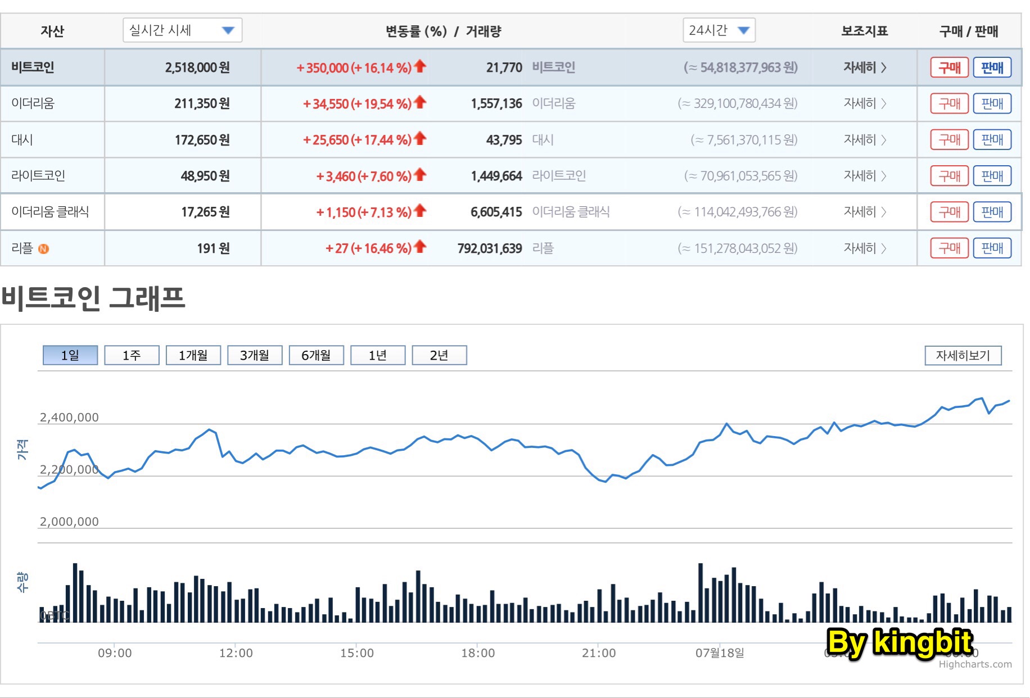Click 구매 for 리플
This screenshot has height=698, width=1030.
pyautogui.click(x=950, y=248)
